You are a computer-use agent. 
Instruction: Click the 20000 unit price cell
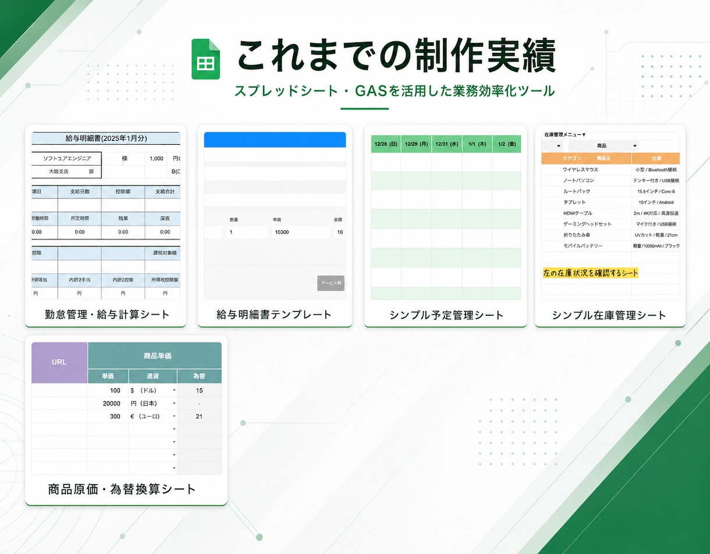(108, 403)
